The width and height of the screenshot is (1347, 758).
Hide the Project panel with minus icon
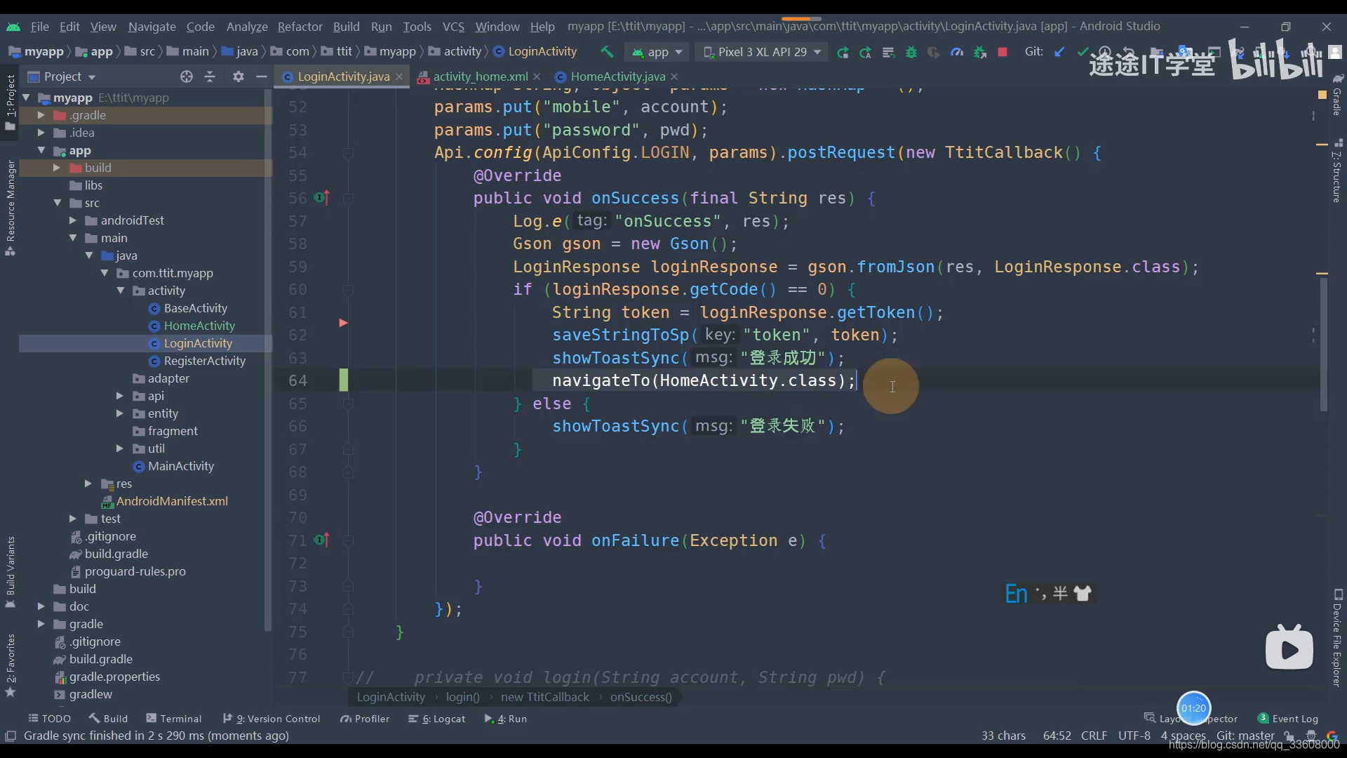(x=262, y=77)
